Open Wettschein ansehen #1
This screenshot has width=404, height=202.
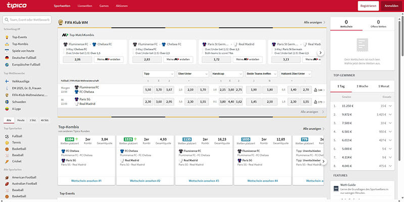coord(86,181)
